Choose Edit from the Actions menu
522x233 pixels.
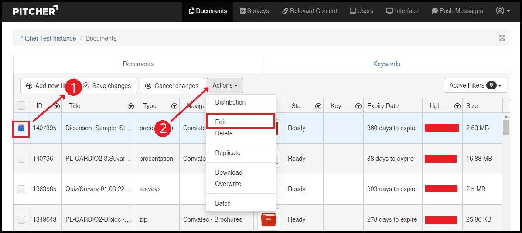(x=221, y=122)
